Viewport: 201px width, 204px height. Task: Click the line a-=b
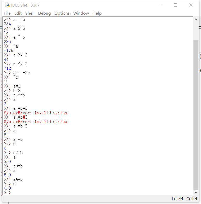click(18, 139)
